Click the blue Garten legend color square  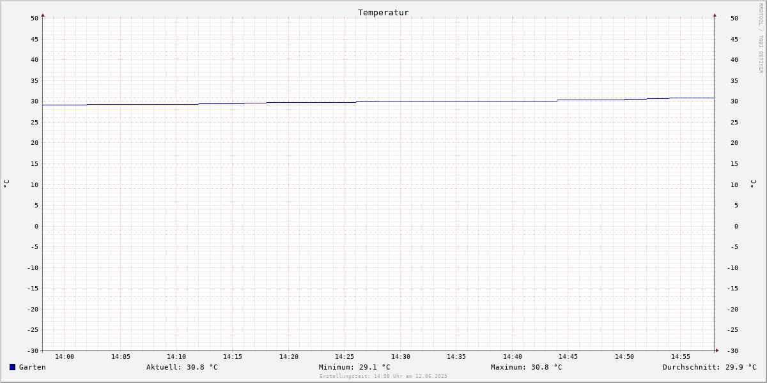pyautogui.click(x=12, y=367)
